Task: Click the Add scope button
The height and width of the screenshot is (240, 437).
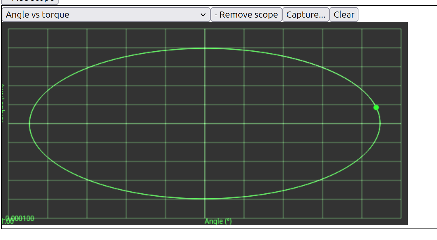Action: point(30,1)
